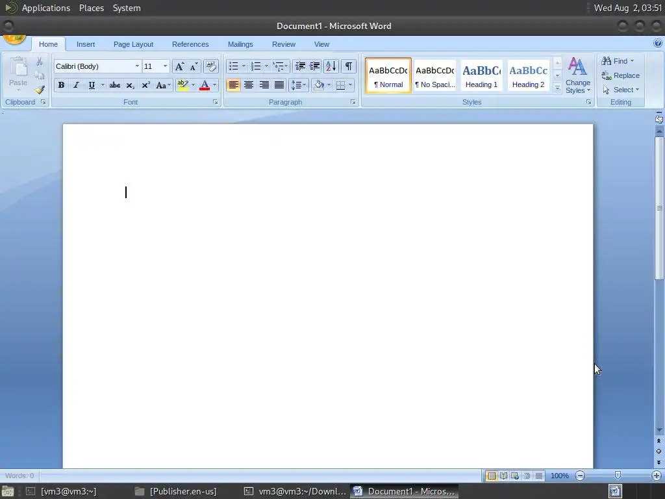Apply Superscript formatting
The image size is (665, 499).
pos(145,85)
